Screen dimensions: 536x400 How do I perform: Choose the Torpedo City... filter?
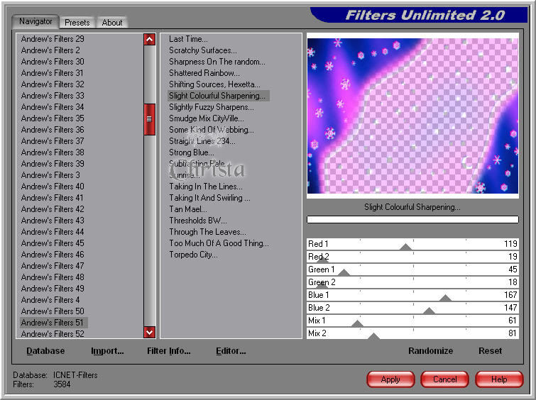coord(194,255)
